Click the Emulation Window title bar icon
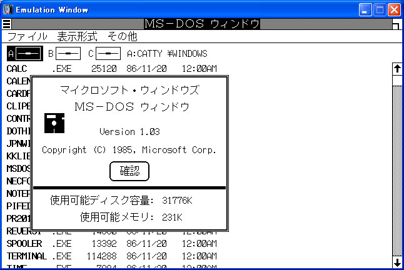 pos(8,10)
